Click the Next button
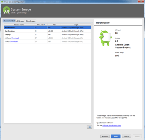Image resolution: width=145 pixels, height=140 pixels. (116, 136)
